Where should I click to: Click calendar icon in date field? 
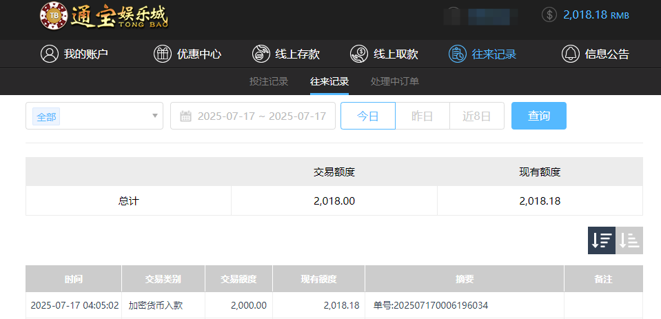[185, 116]
